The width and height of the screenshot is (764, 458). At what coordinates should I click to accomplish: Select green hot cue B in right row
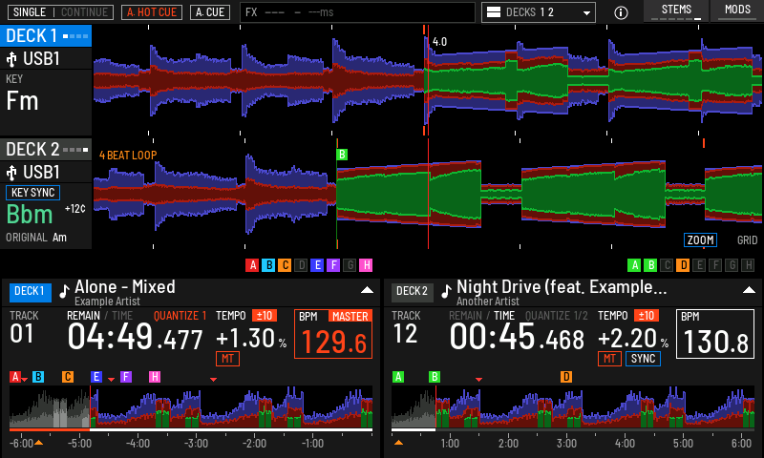point(650,265)
